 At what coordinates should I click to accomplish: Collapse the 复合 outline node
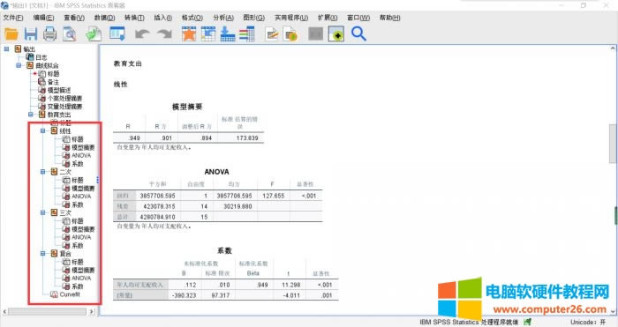43,254
